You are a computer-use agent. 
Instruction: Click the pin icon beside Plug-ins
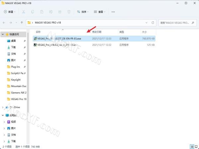pyautogui.click(x=25, y=67)
